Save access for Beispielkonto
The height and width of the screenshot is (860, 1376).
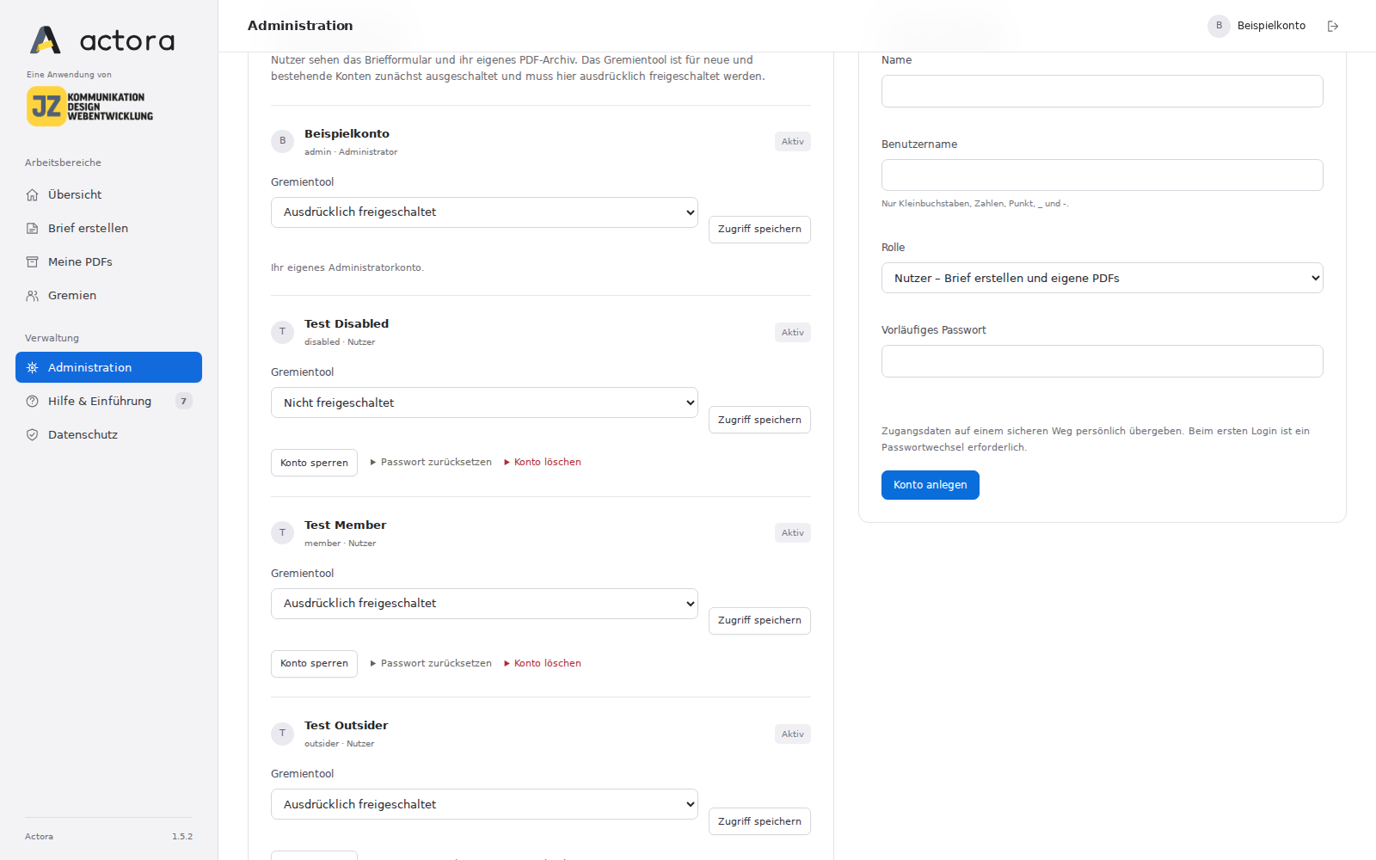point(759,230)
